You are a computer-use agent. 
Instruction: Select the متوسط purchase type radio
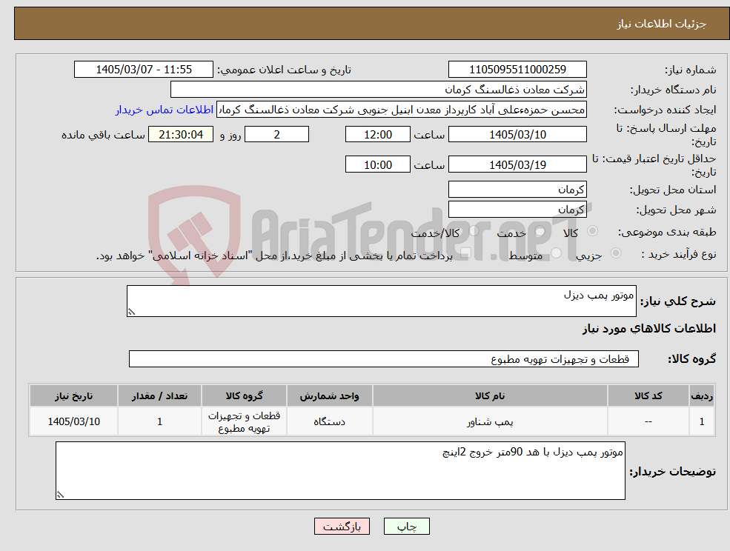[557, 253]
